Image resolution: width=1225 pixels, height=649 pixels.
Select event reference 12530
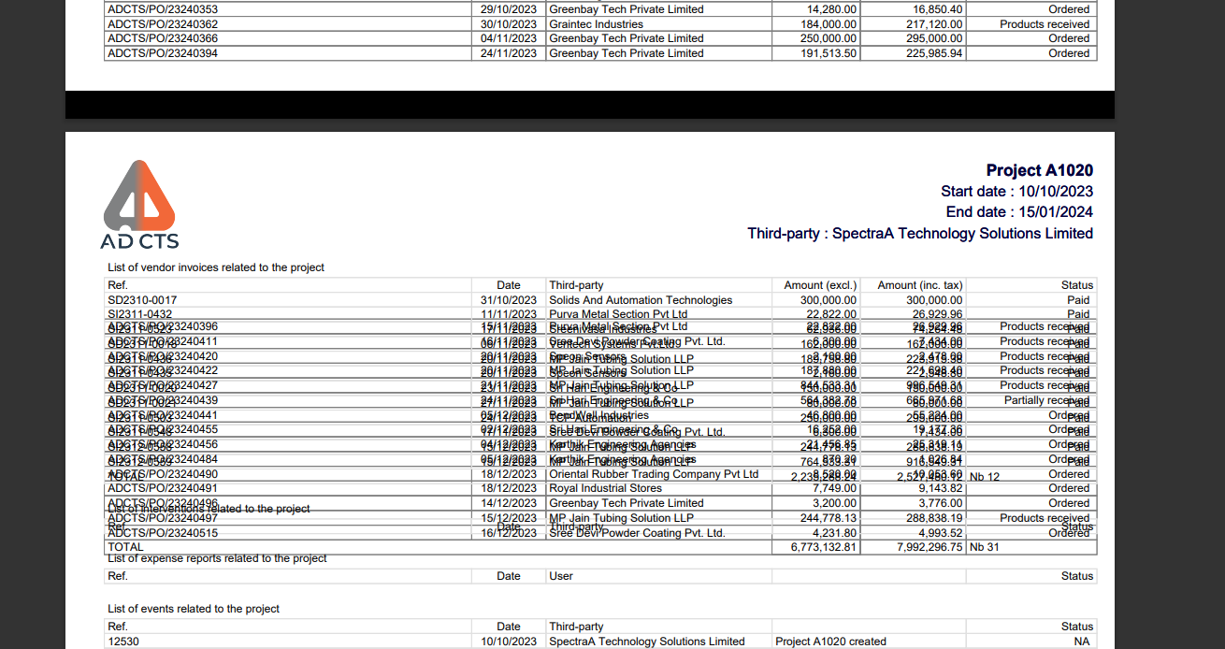point(122,642)
